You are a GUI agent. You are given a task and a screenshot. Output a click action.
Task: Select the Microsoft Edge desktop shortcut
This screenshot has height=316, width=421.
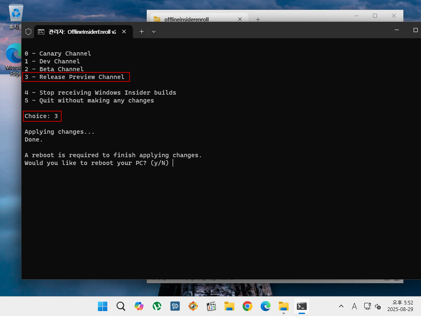14,60
